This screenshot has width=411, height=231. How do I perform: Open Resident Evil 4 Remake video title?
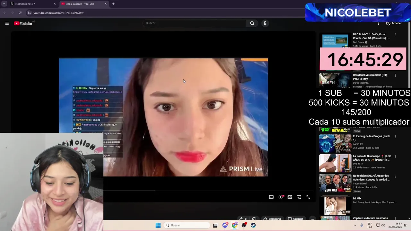pyautogui.click(x=371, y=77)
